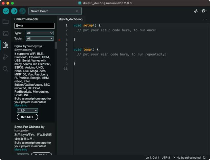Start the Debug button in toolbar
Viewport: 210px width, 160px height.
(22, 11)
